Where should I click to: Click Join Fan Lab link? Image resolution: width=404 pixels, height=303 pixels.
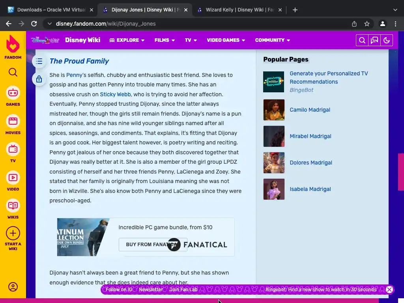point(183,290)
